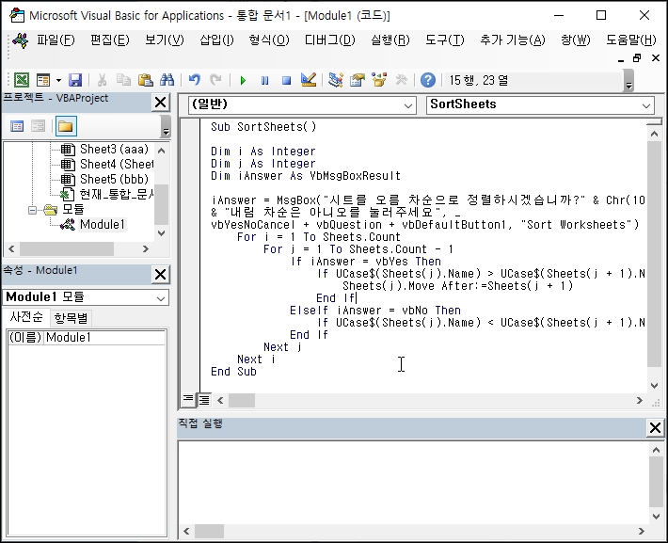Click the Reset stop icon
This screenshot has width=668, height=543.
click(x=287, y=80)
